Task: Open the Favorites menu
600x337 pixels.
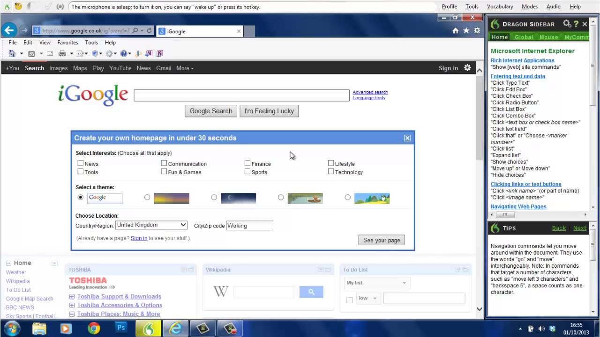Action: 67,42
